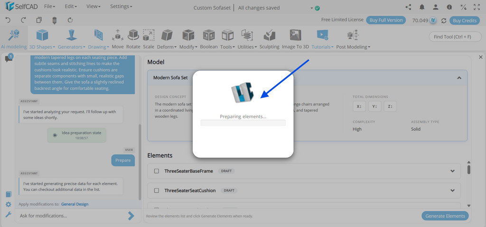Click the X: dimension box
The width and height of the screenshot is (486, 227).
(x=359, y=106)
